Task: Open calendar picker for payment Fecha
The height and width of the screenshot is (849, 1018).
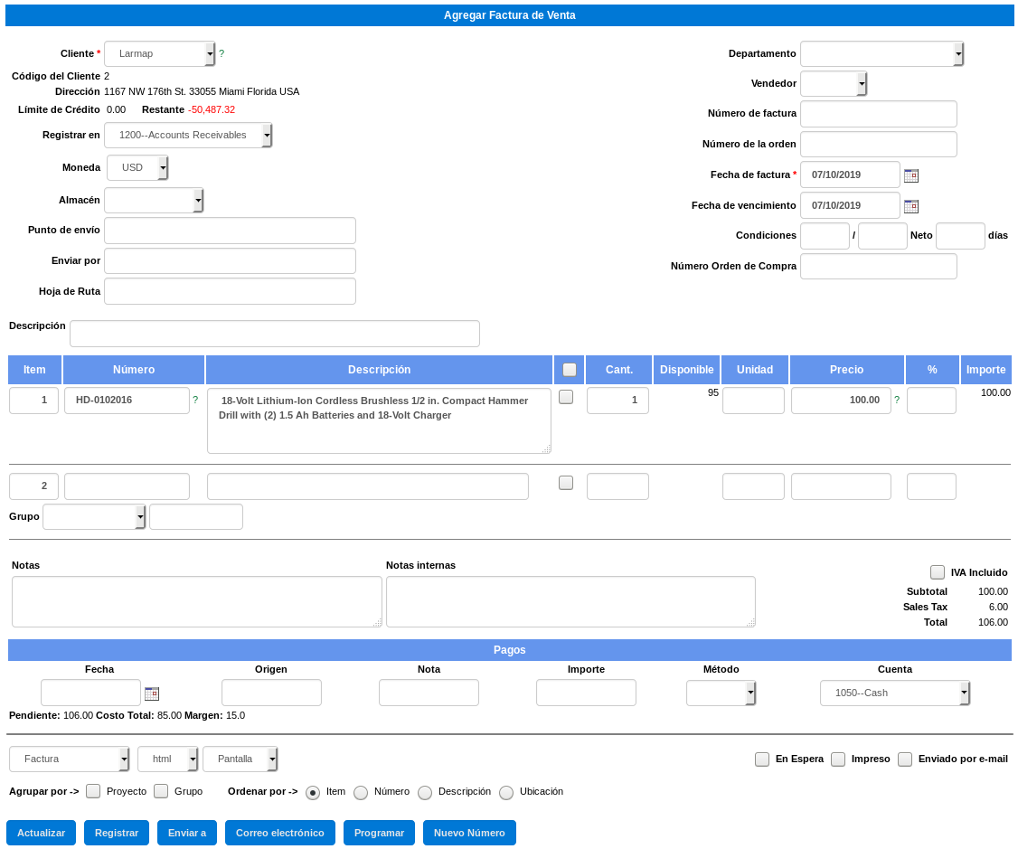Action: point(151,693)
